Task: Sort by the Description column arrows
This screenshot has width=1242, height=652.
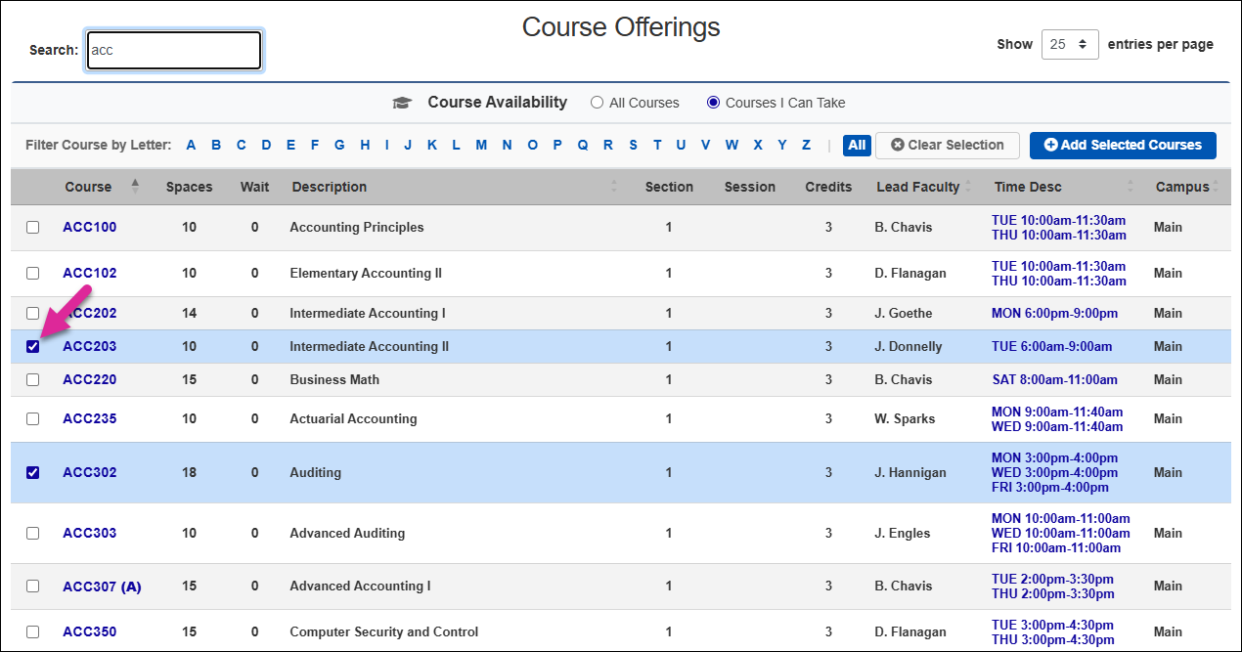Action: [614, 186]
